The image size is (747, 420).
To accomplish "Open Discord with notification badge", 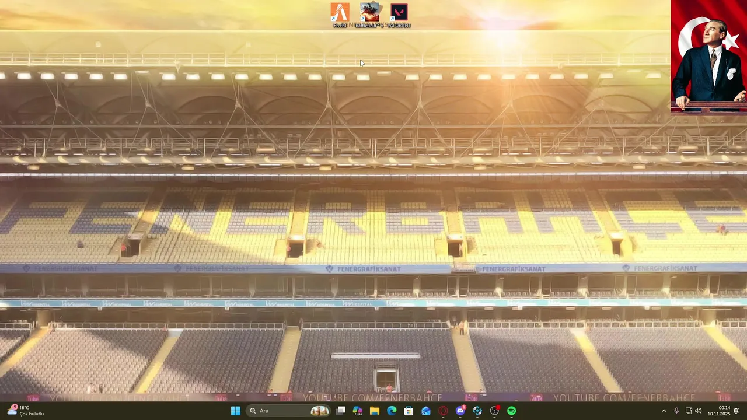I will [460, 411].
